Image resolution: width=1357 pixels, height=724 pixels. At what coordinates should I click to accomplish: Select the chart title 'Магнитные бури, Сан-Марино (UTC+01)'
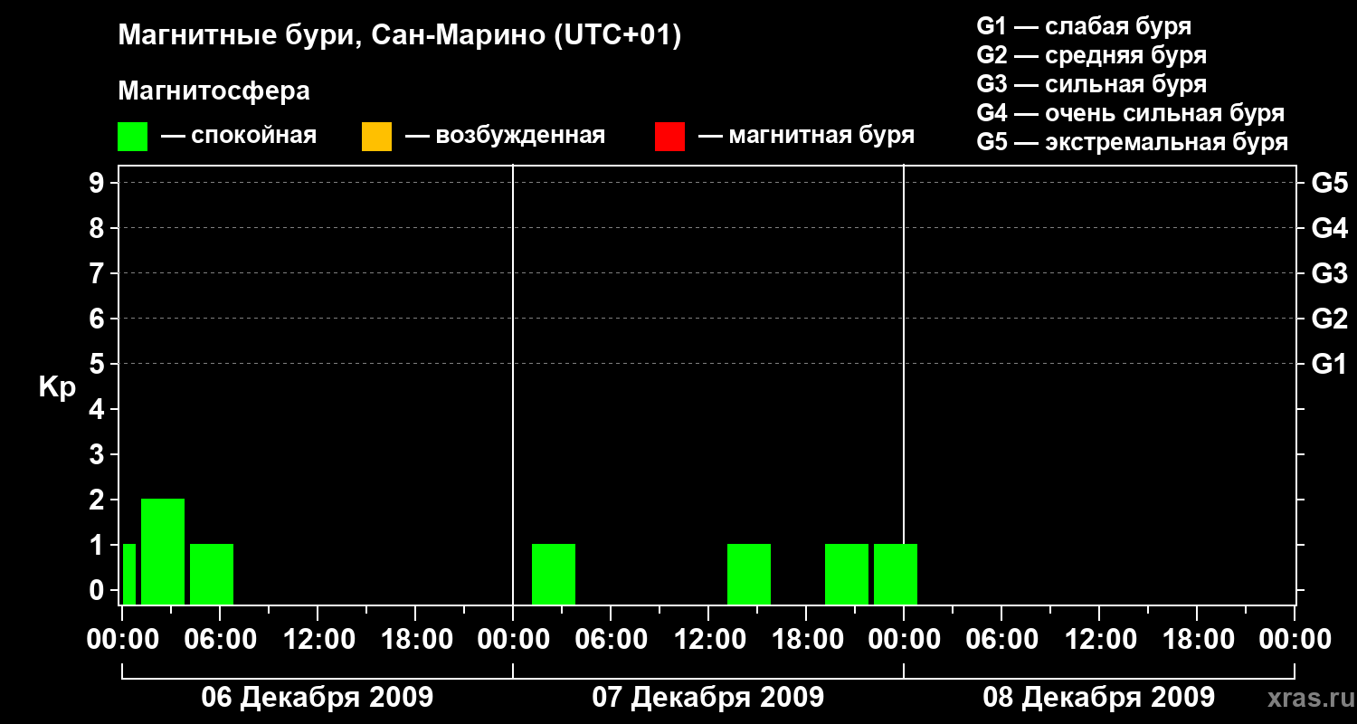(399, 36)
